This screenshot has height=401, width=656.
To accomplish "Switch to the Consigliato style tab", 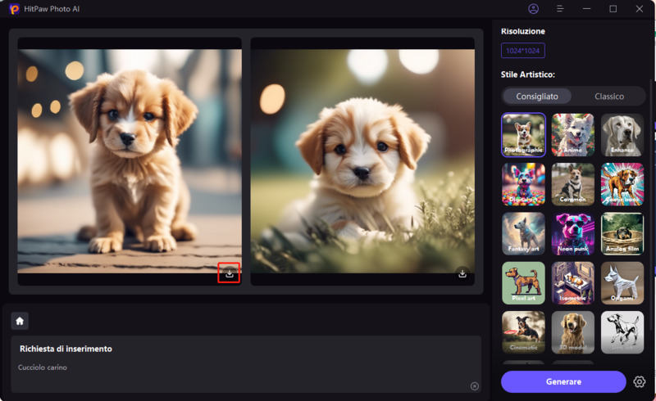I will coord(537,97).
